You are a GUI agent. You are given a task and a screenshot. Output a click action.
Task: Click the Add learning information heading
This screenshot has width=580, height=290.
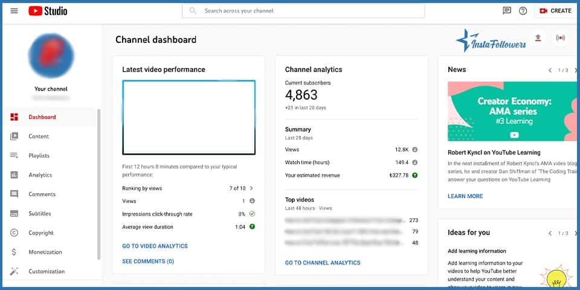tap(477, 251)
